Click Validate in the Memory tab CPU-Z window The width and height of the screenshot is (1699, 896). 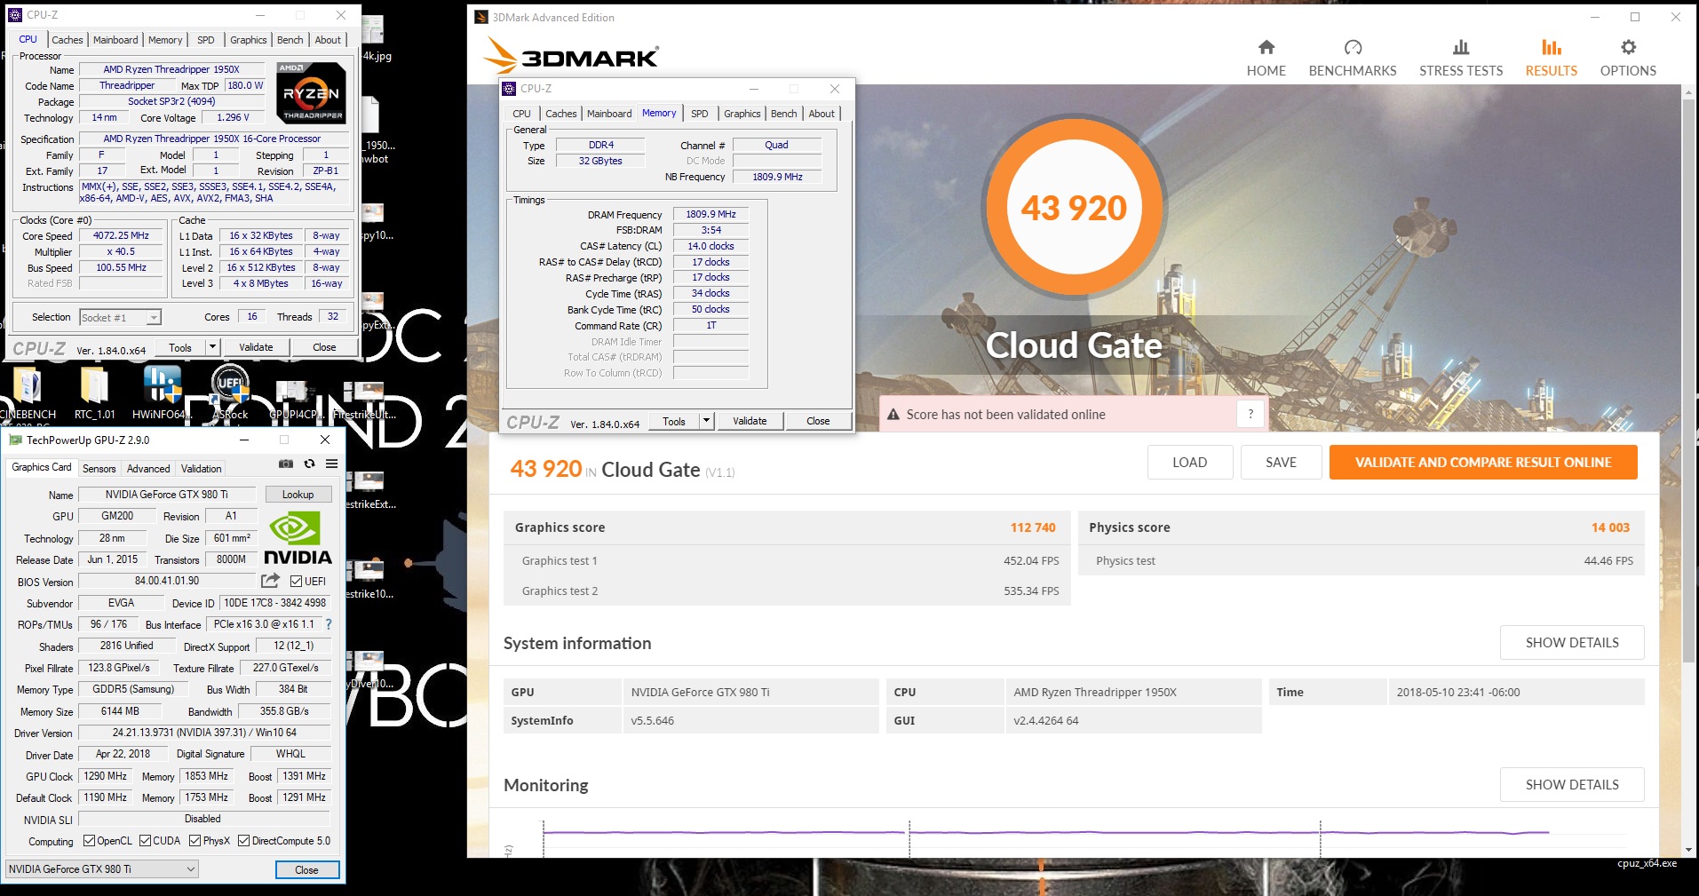750,421
